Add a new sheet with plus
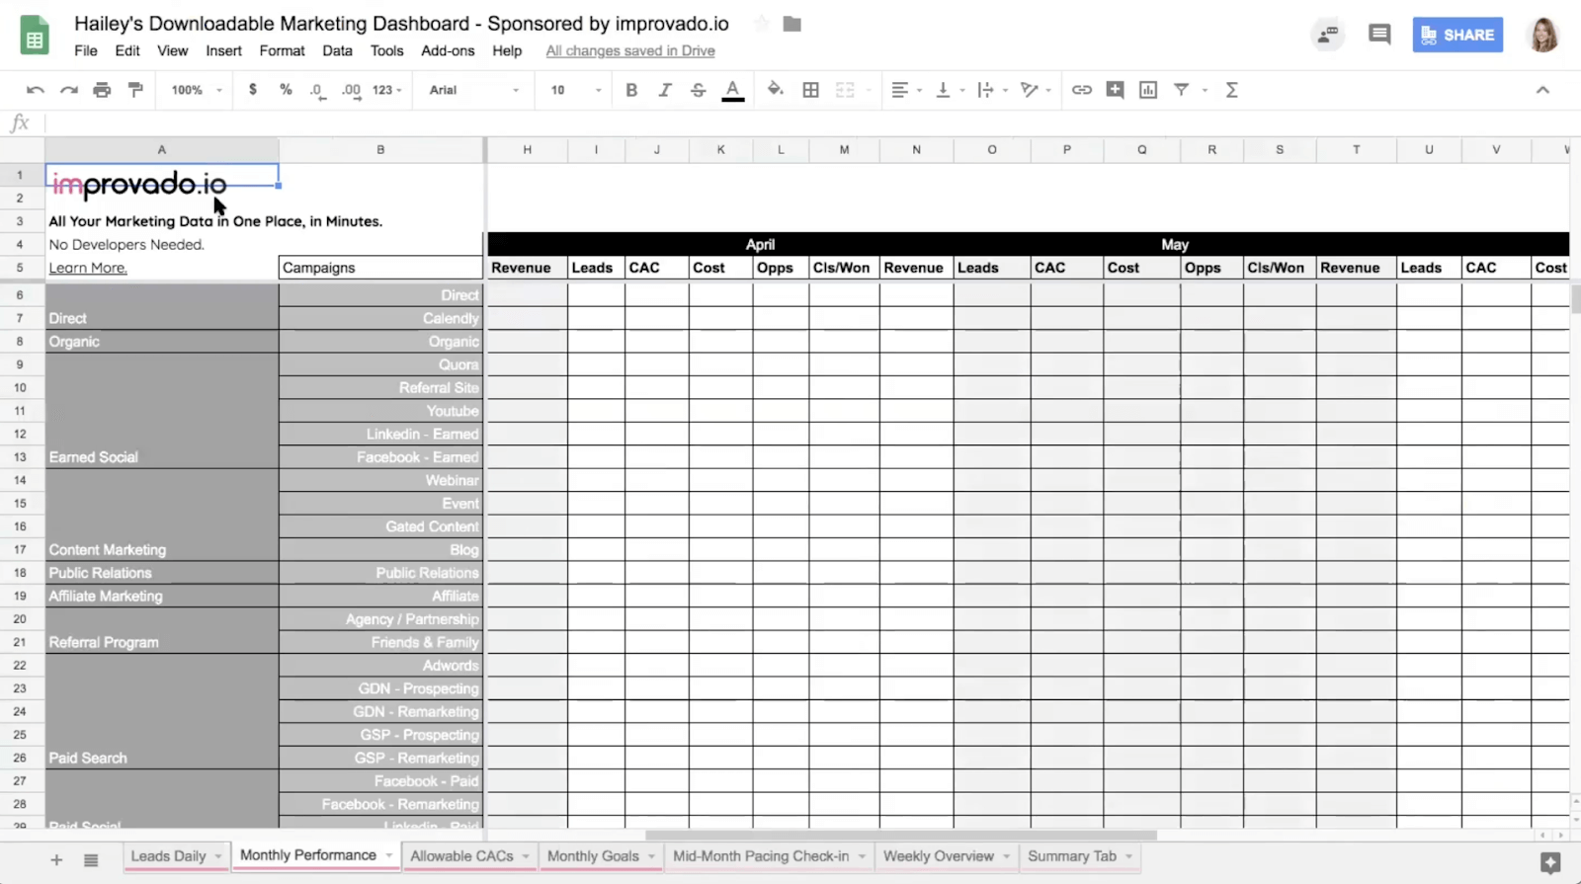This screenshot has height=884, width=1581. click(56, 860)
